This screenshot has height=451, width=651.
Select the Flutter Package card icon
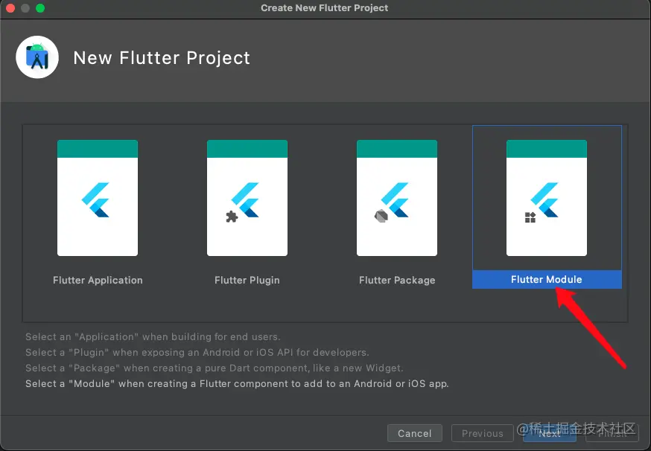point(397,198)
